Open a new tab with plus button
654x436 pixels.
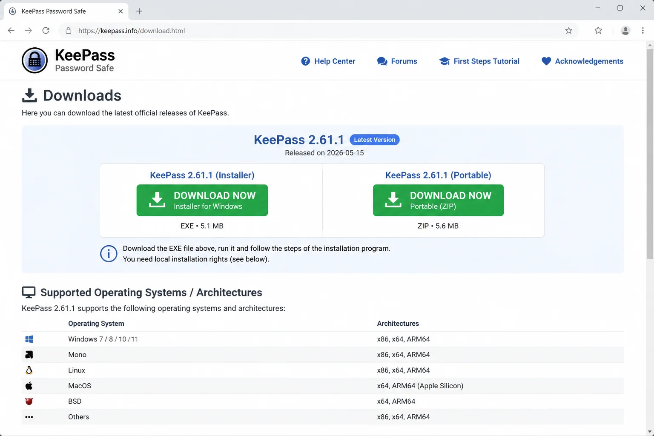point(139,11)
